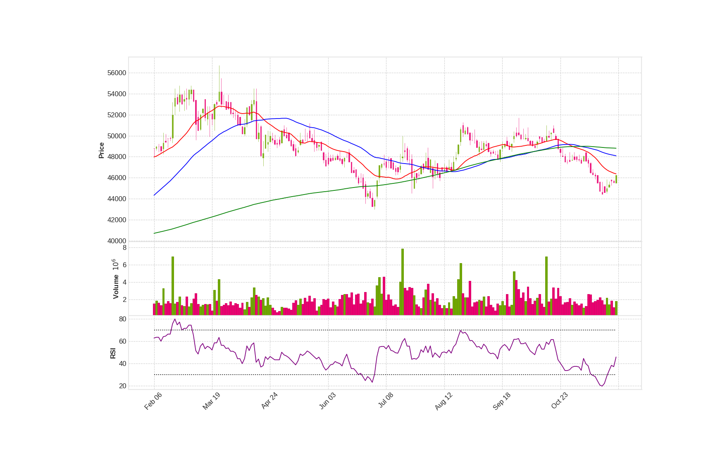The height and width of the screenshot is (475, 713).
Task: Click the Aug 12 date label
Action: click(444, 401)
